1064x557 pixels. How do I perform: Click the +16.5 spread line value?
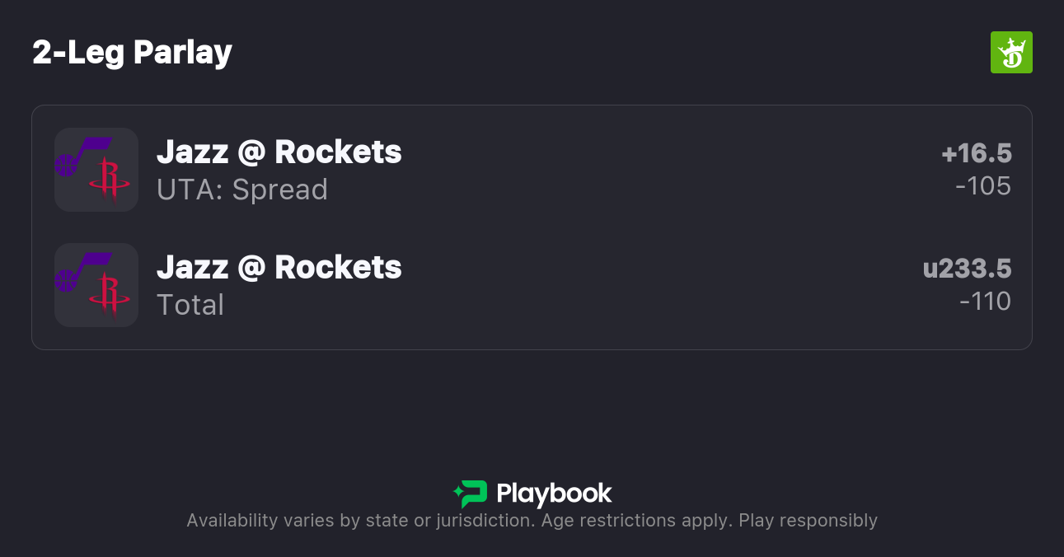tap(976, 153)
